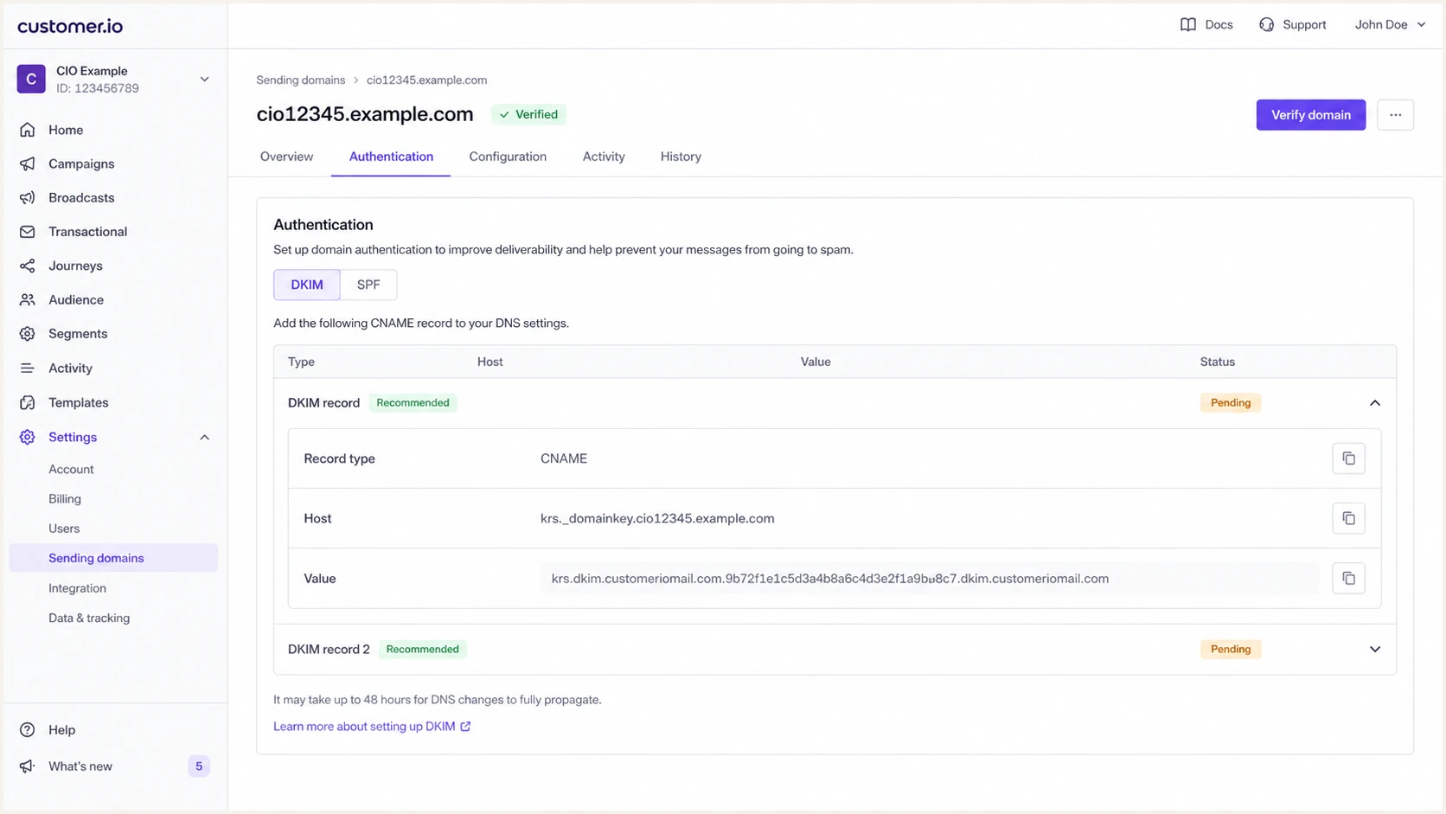The image size is (1446, 814).
Task: Click the Home house icon in sidebar
Action: click(x=28, y=130)
